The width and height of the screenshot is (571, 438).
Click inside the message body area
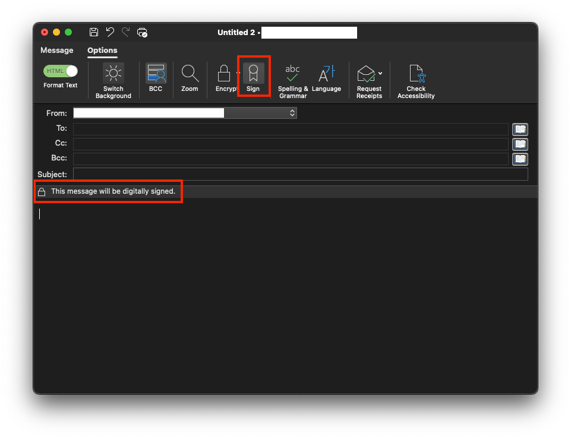tap(285, 295)
